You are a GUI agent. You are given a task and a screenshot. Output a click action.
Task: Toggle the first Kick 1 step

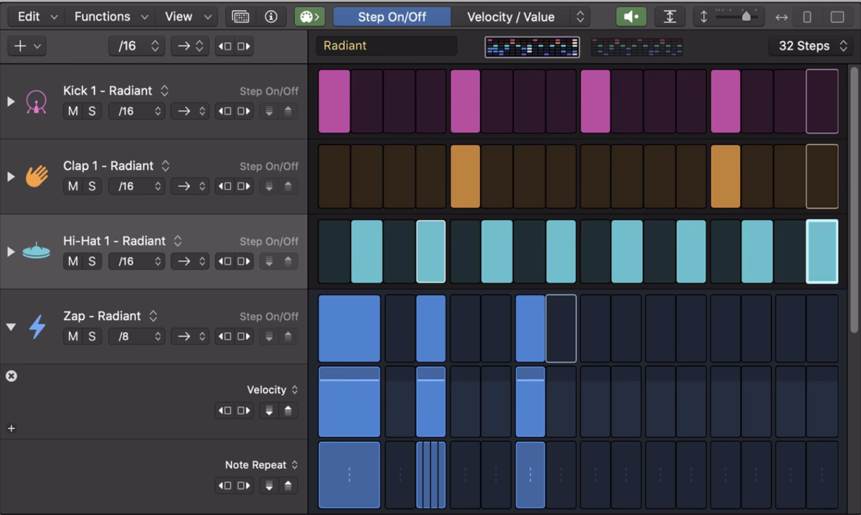point(334,101)
